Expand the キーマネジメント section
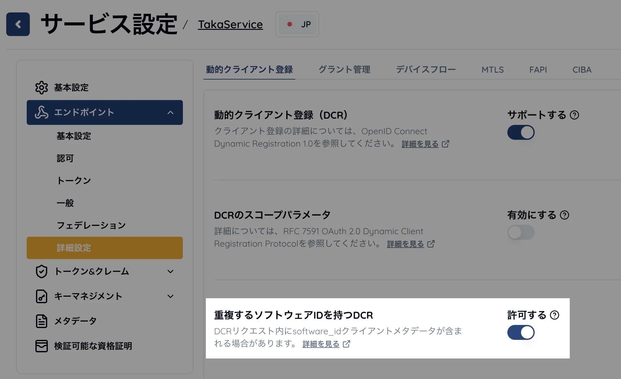Screen dimensions: 621x379 point(170,296)
